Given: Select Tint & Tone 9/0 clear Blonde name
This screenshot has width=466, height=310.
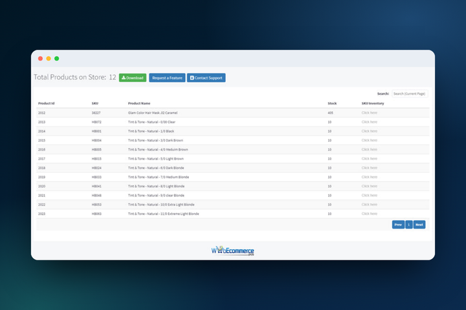Looking at the screenshot, I should (156, 196).
